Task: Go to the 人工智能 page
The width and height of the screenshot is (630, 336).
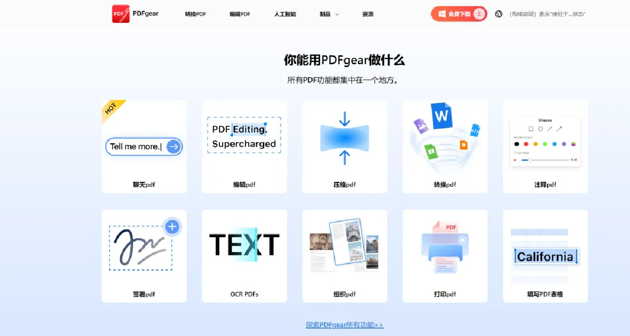Action: coord(285,14)
